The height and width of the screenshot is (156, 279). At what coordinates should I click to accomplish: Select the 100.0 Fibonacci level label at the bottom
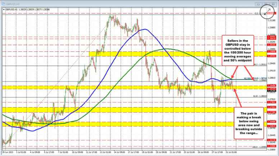click(260, 147)
